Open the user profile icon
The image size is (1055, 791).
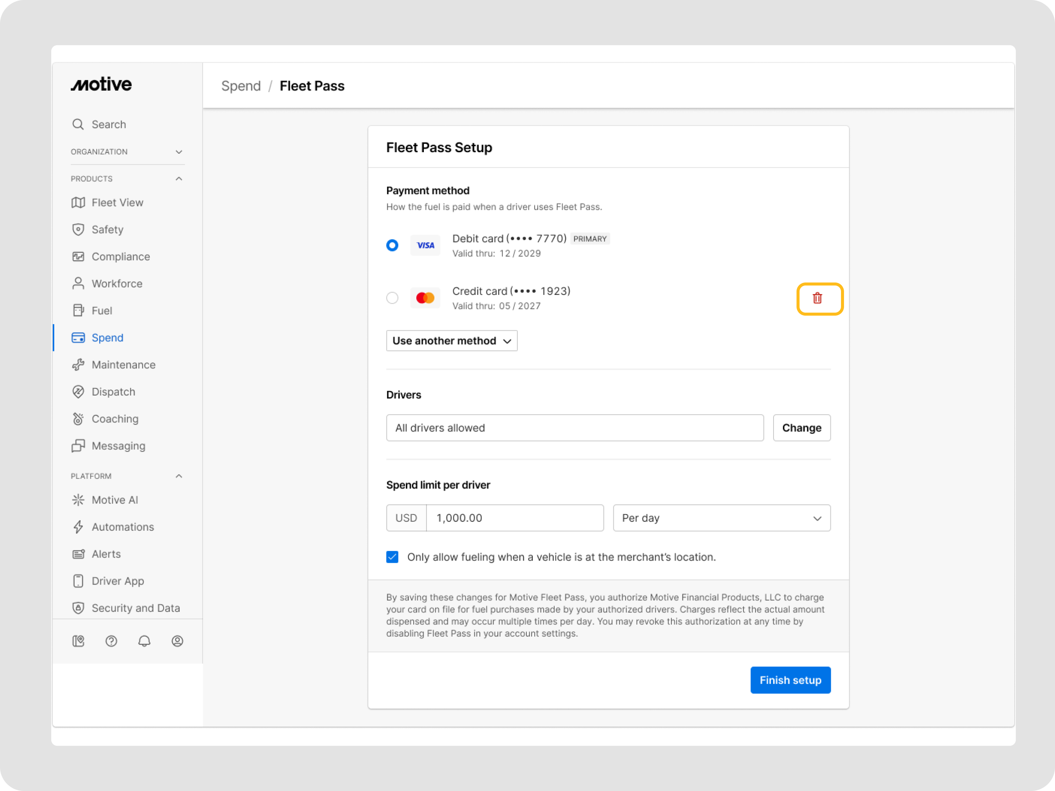tap(177, 641)
